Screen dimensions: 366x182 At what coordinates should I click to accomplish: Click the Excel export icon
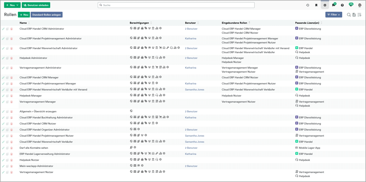click(354, 15)
